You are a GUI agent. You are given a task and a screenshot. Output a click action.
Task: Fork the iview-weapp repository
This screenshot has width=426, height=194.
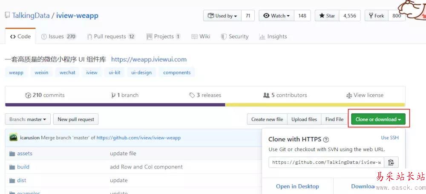(376, 16)
